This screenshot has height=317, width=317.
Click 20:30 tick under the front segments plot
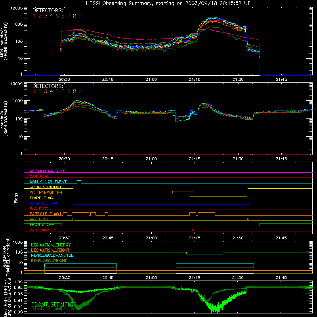click(x=64, y=80)
